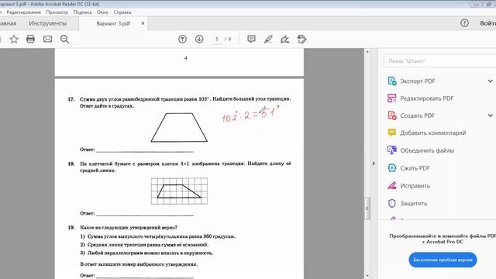Open the find text magnifier tool
Viewport: 496px width, 279px height.
(x=64, y=40)
